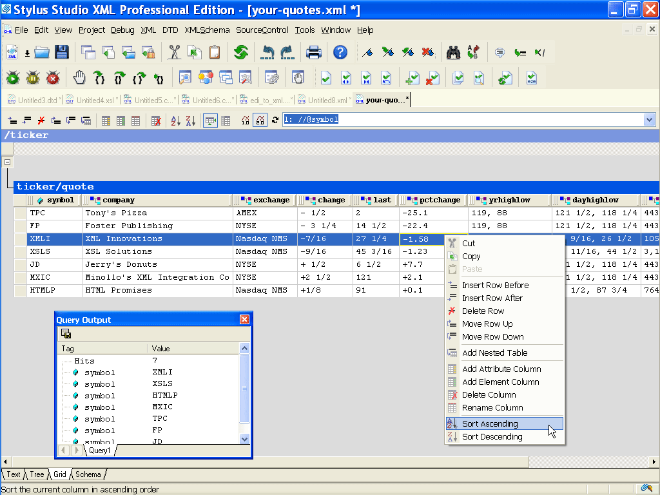Toggle the grid display mode button

(209, 121)
